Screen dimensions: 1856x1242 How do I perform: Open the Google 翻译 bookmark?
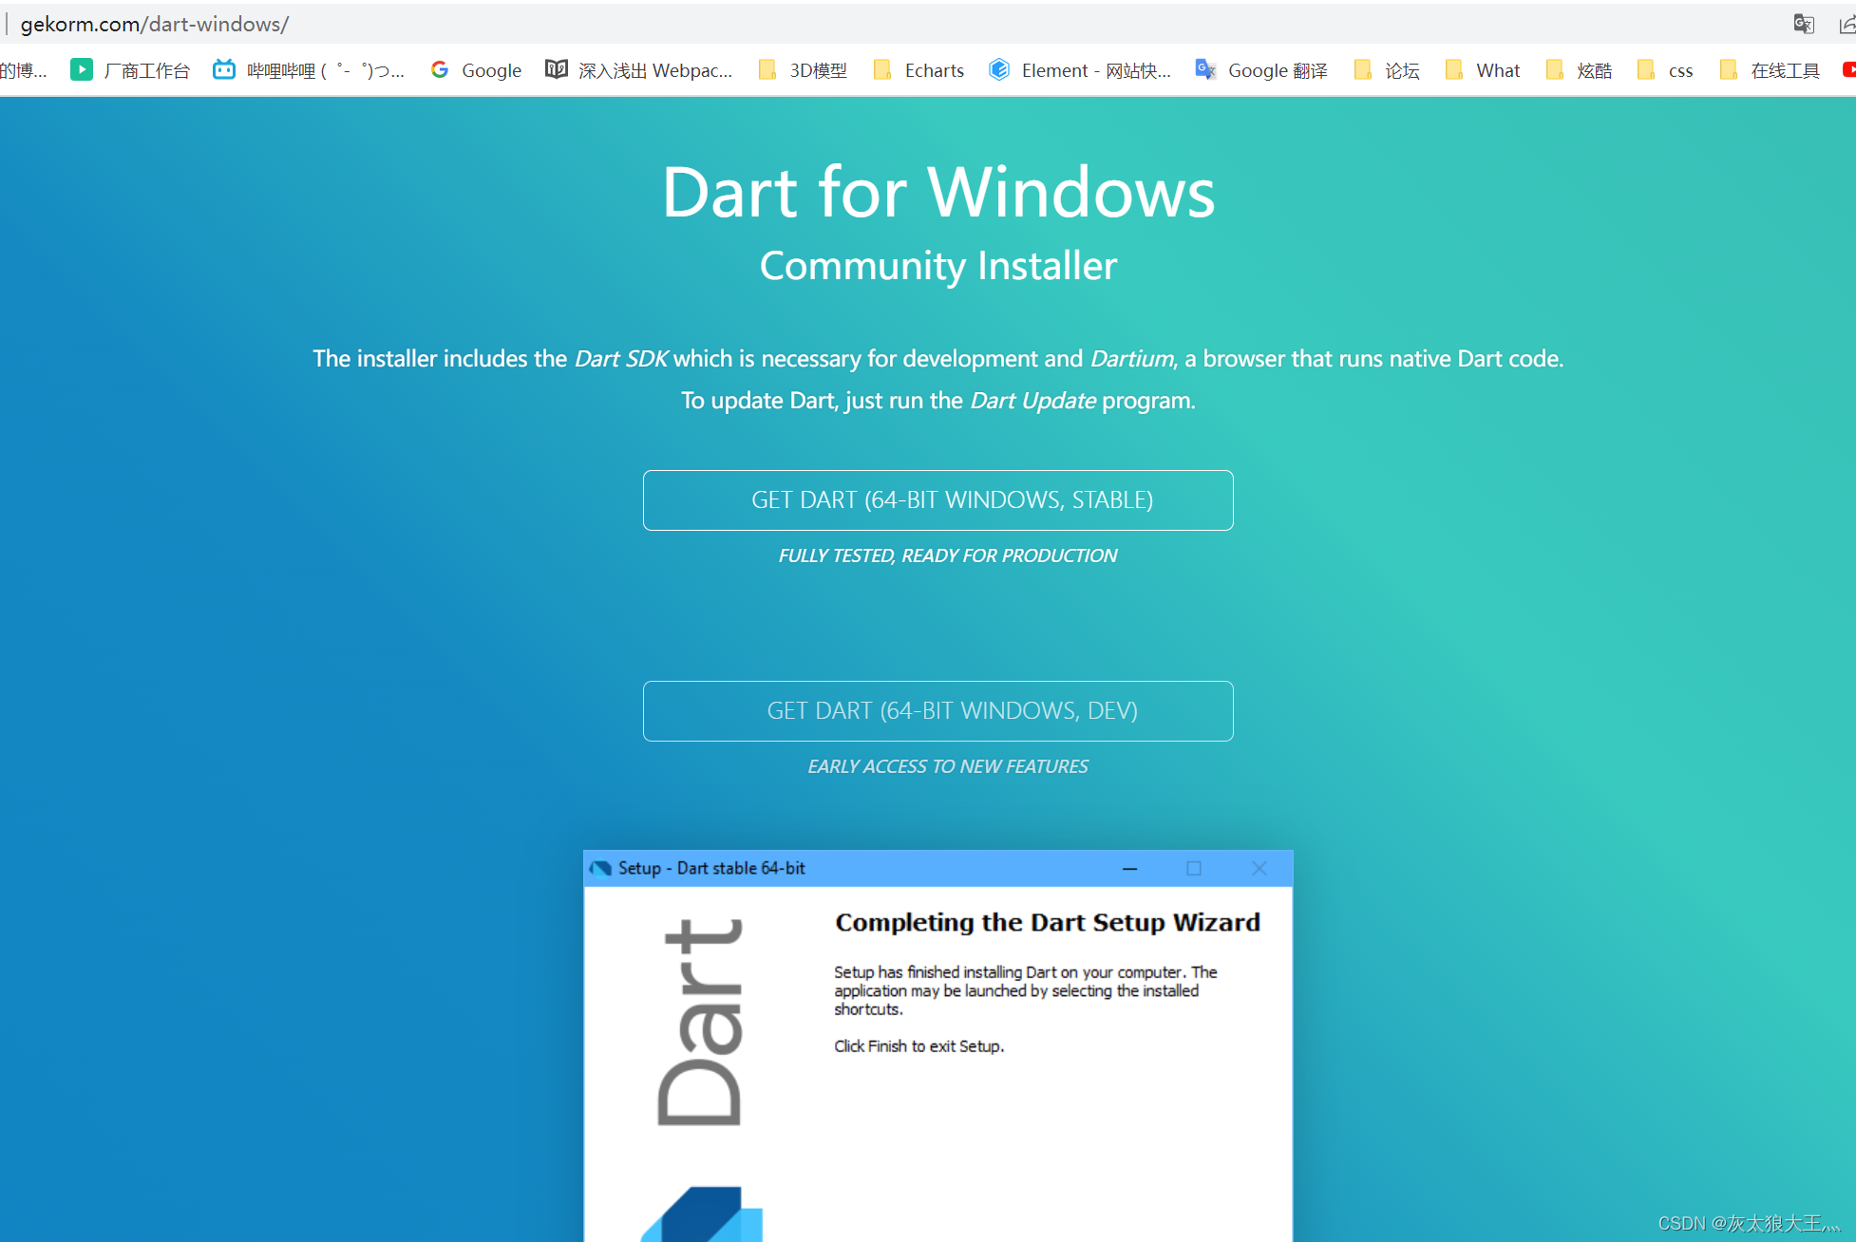click(1261, 70)
